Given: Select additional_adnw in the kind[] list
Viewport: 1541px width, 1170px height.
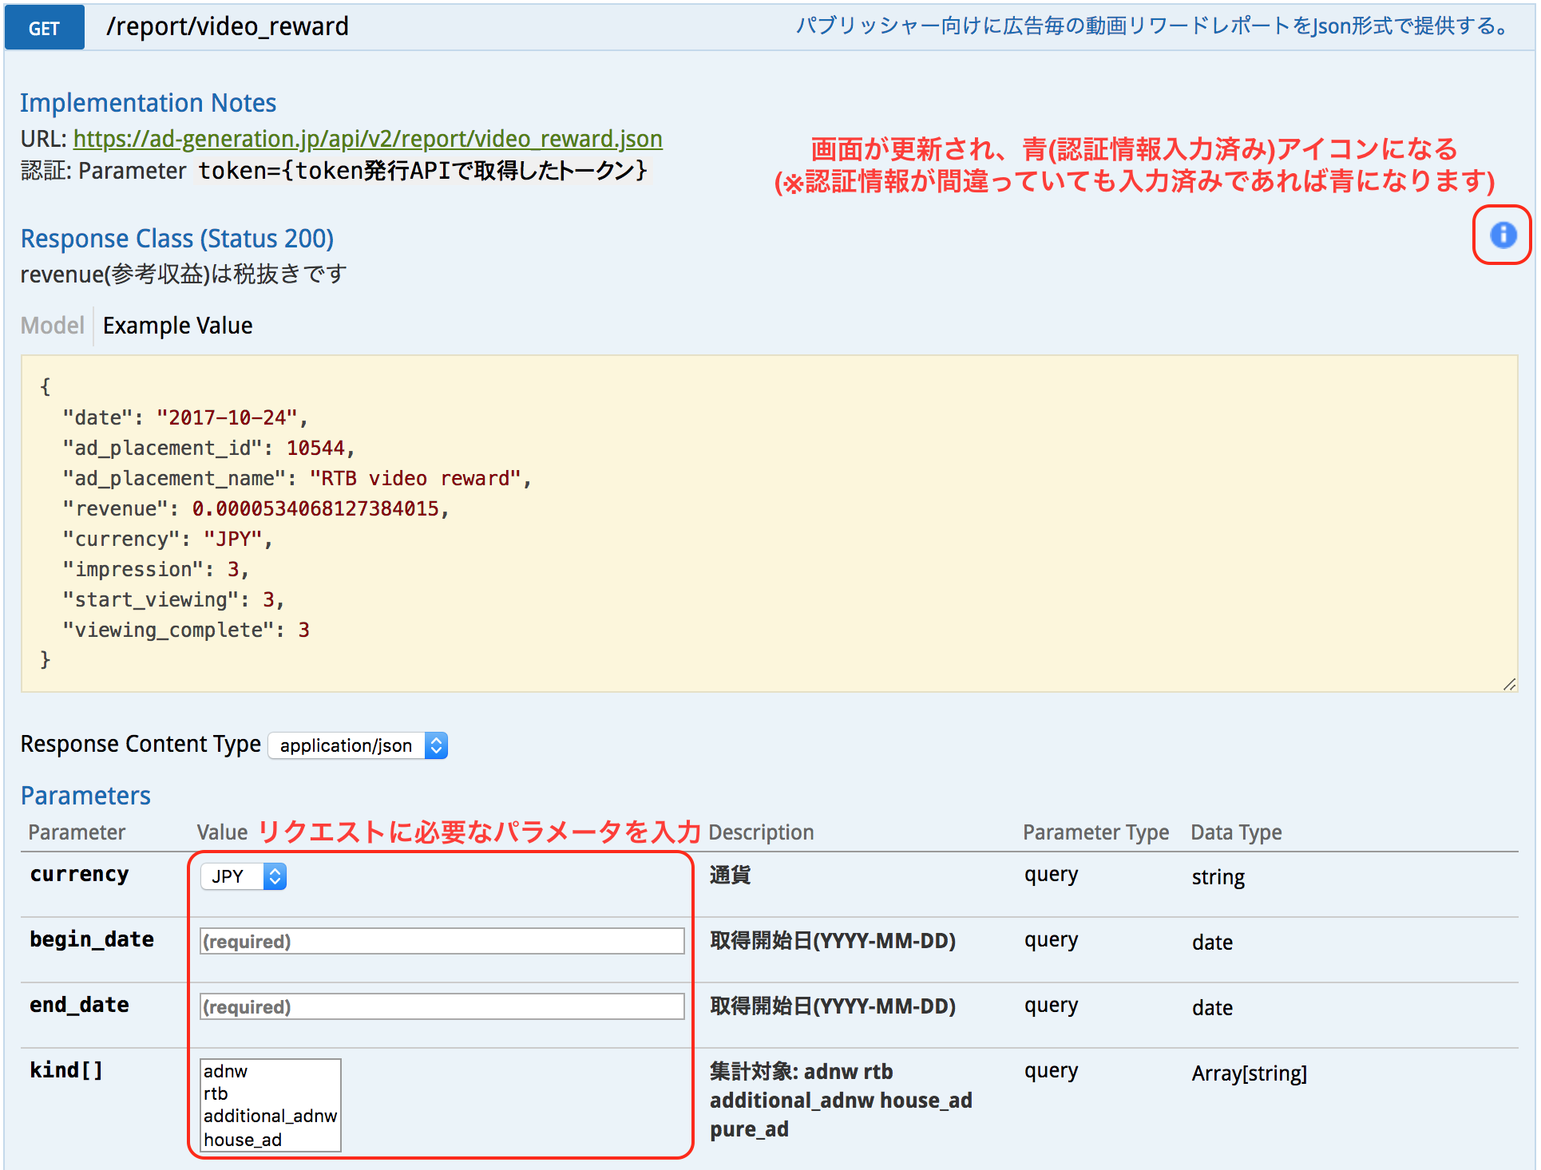Looking at the screenshot, I should [x=268, y=1117].
